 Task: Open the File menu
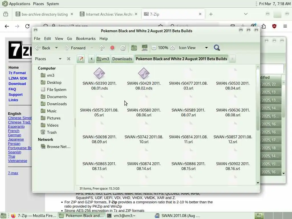37,38
